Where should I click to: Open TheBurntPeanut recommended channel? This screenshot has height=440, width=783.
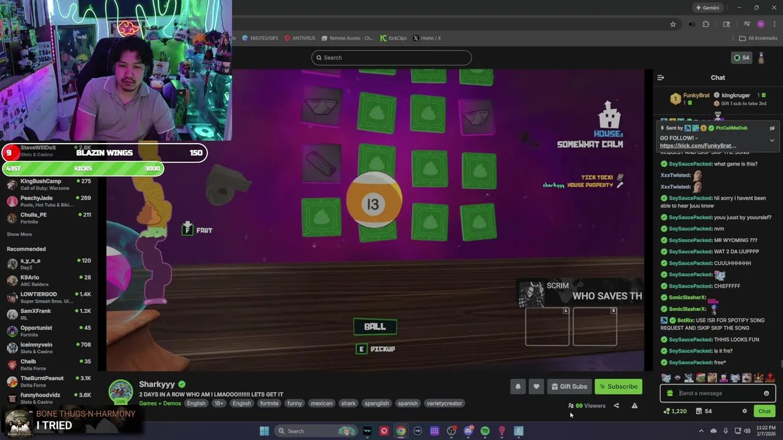(x=49, y=381)
